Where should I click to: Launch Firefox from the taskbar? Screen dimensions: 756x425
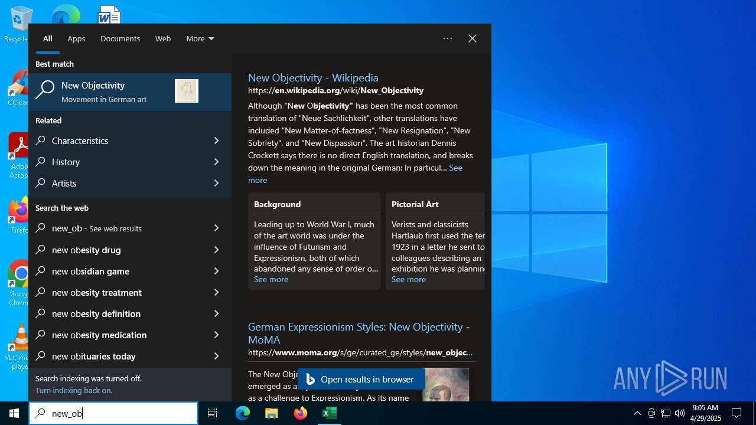301,413
